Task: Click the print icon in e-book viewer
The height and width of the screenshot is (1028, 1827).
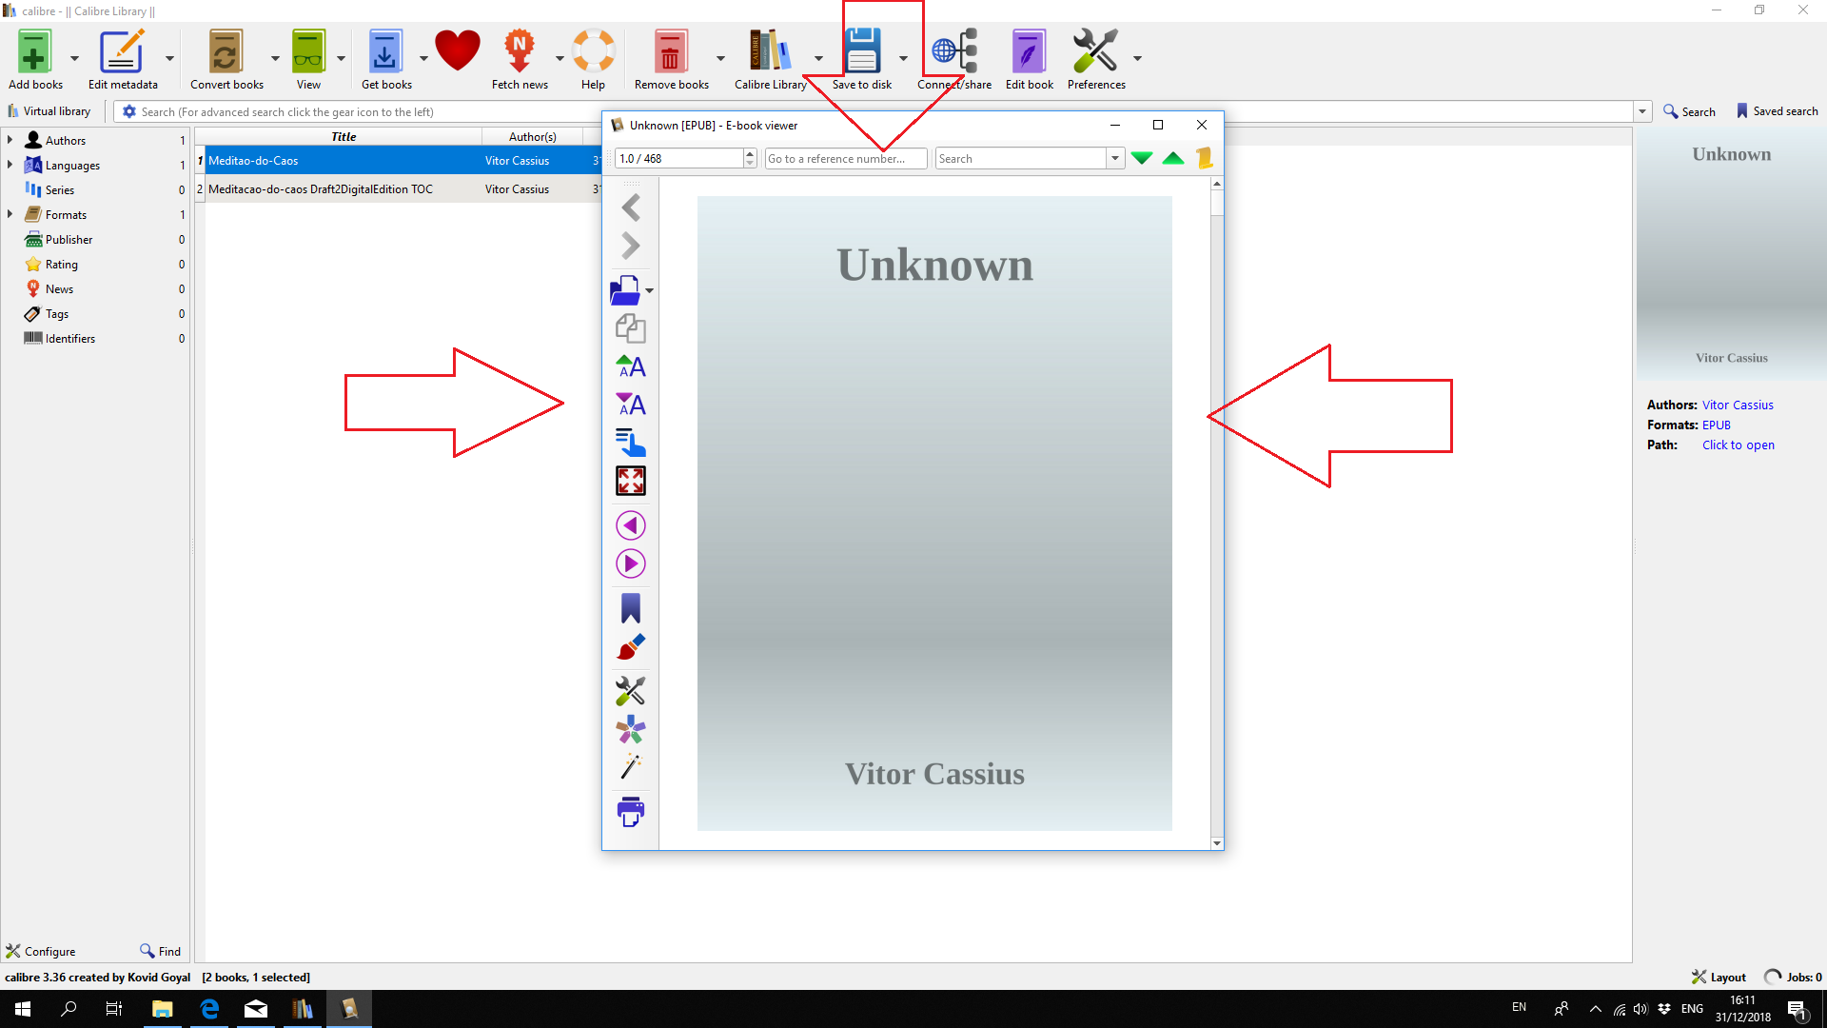Action: click(x=630, y=811)
